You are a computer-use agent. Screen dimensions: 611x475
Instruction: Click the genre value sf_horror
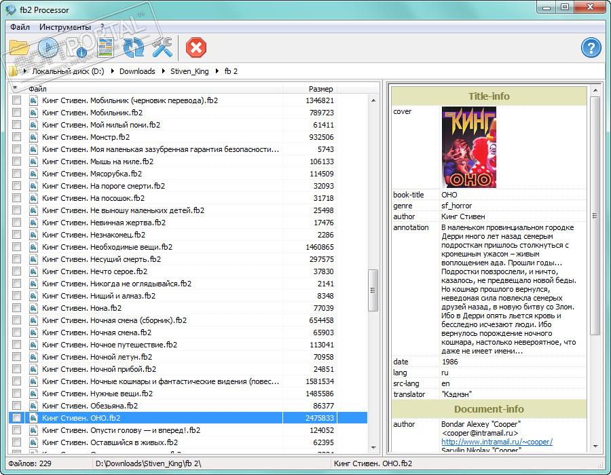pos(456,206)
